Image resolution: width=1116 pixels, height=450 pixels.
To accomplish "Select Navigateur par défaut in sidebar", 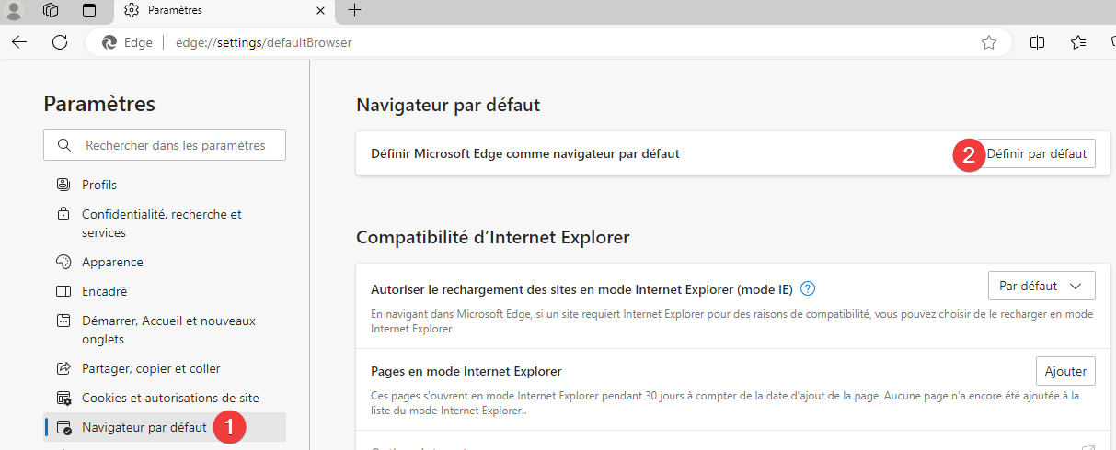I will point(165,427).
